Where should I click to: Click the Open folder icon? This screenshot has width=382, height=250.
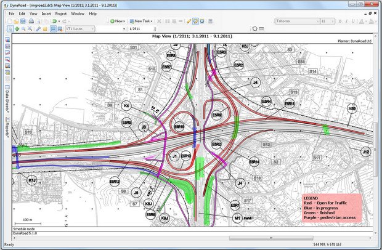click(16, 21)
